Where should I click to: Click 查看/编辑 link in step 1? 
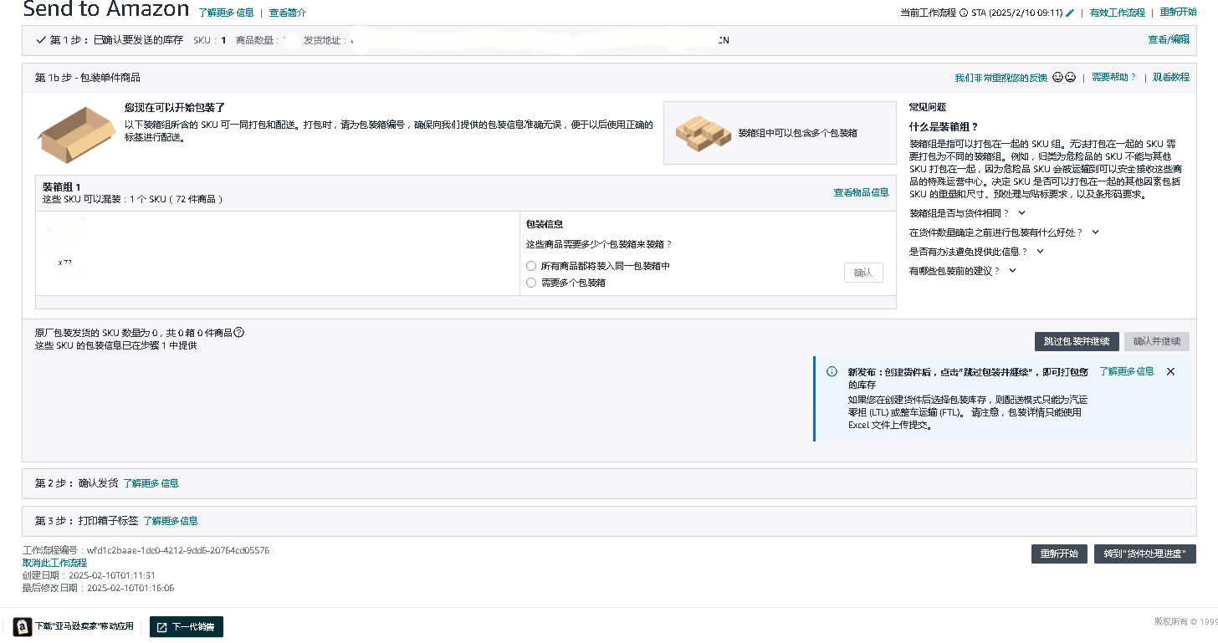1169,39
